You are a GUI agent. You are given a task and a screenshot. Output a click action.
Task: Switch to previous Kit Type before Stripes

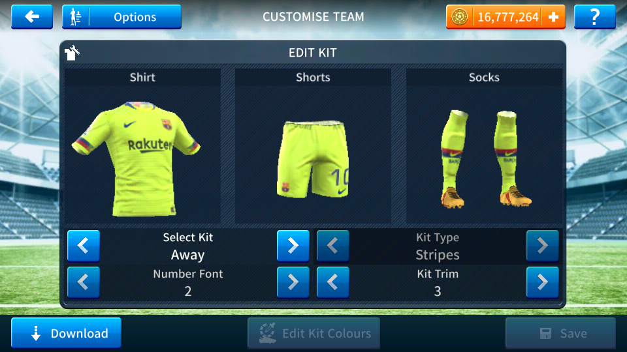click(332, 246)
